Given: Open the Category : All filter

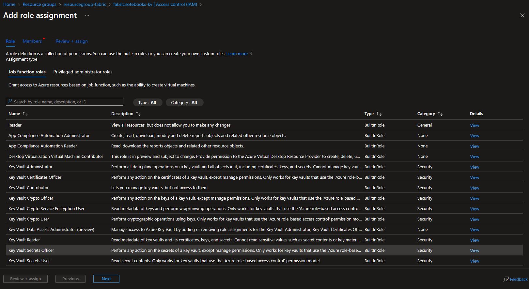Looking at the screenshot, I should [184, 102].
